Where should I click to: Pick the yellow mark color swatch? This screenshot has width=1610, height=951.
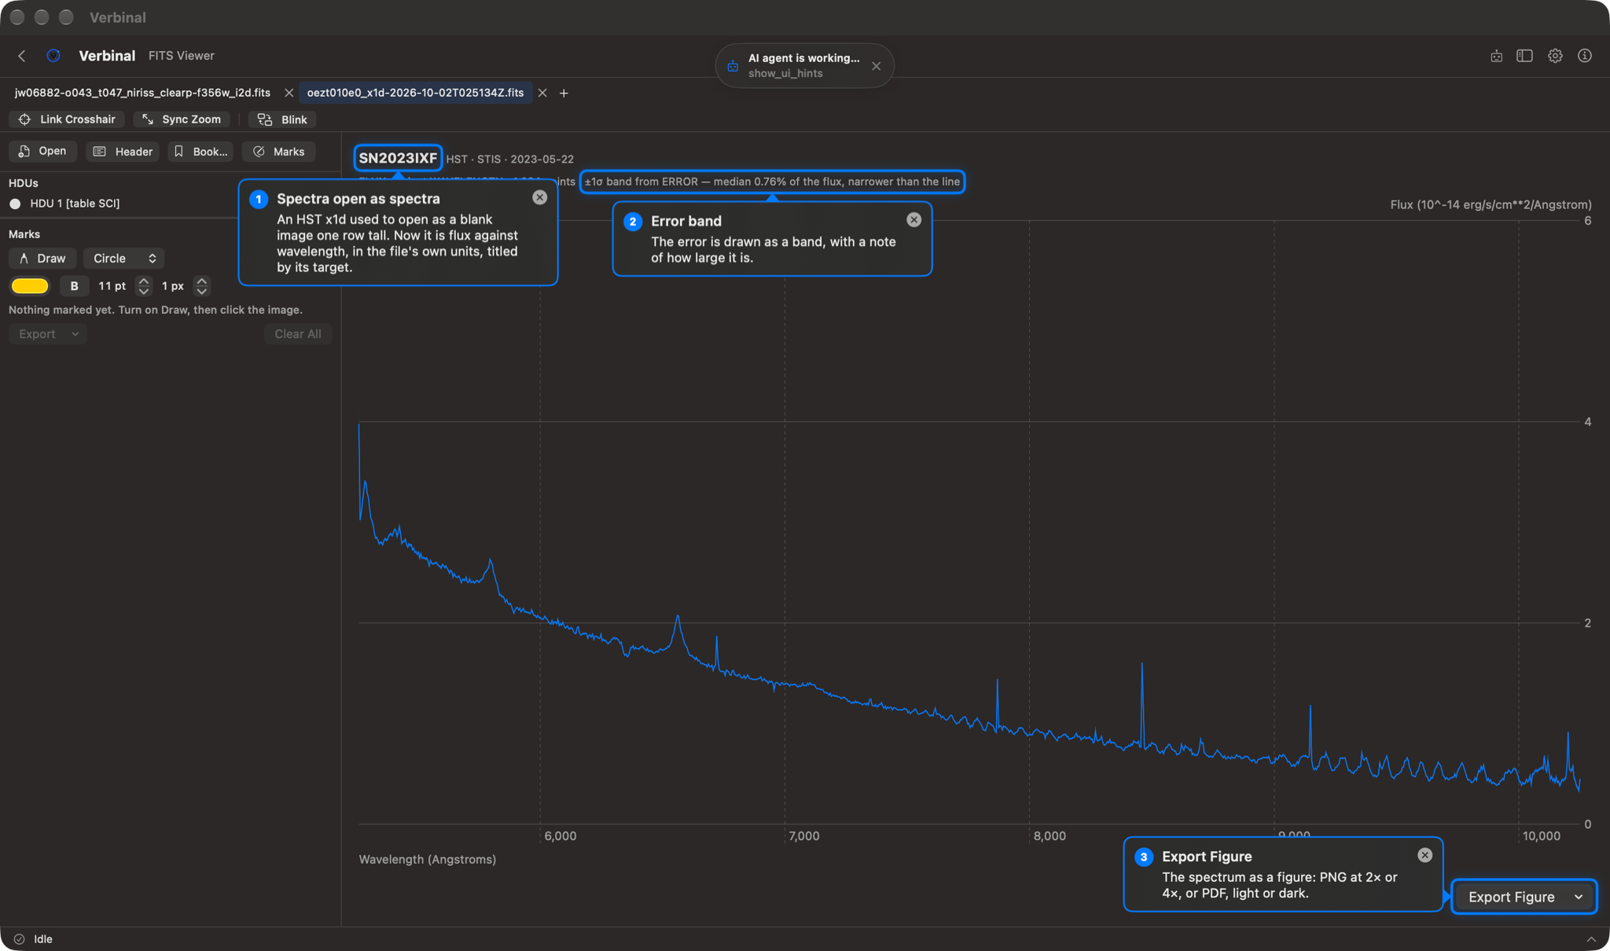point(30,286)
